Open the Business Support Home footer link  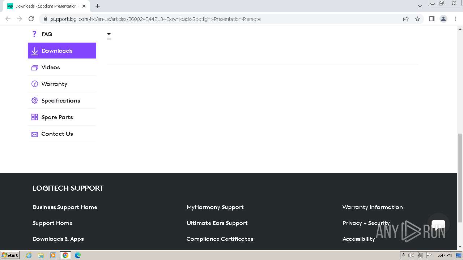click(x=65, y=207)
